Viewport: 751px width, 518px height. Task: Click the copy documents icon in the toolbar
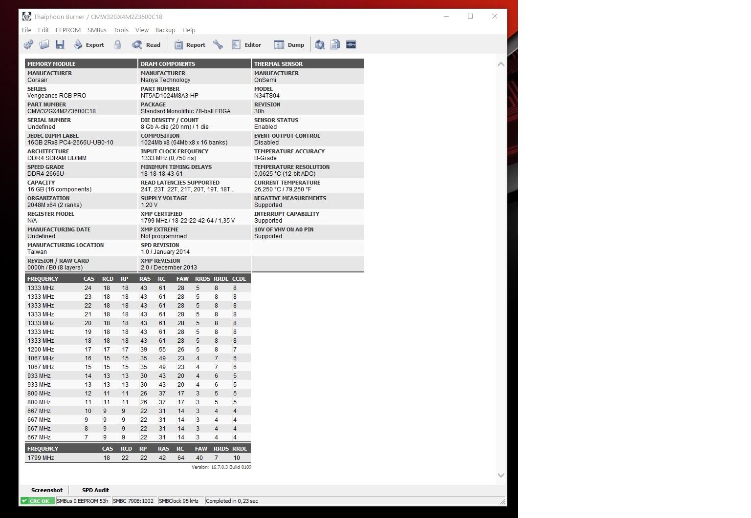click(335, 44)
